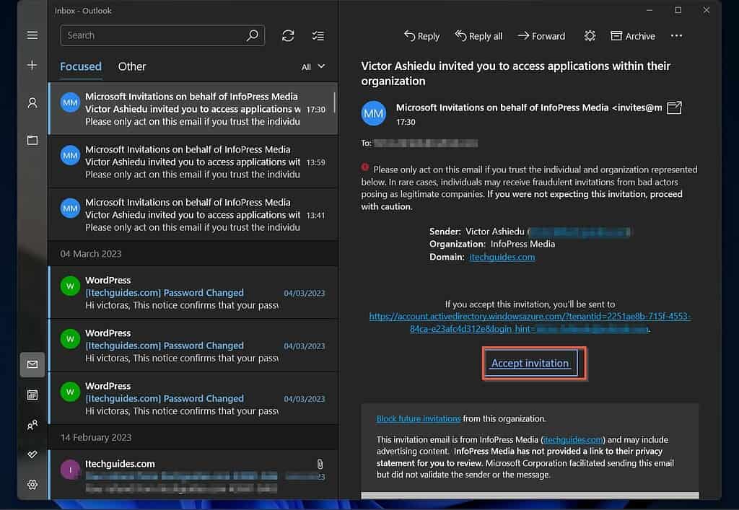Click the paperclip attachment icon on Itechguides.com email

(x=320, y=464)
